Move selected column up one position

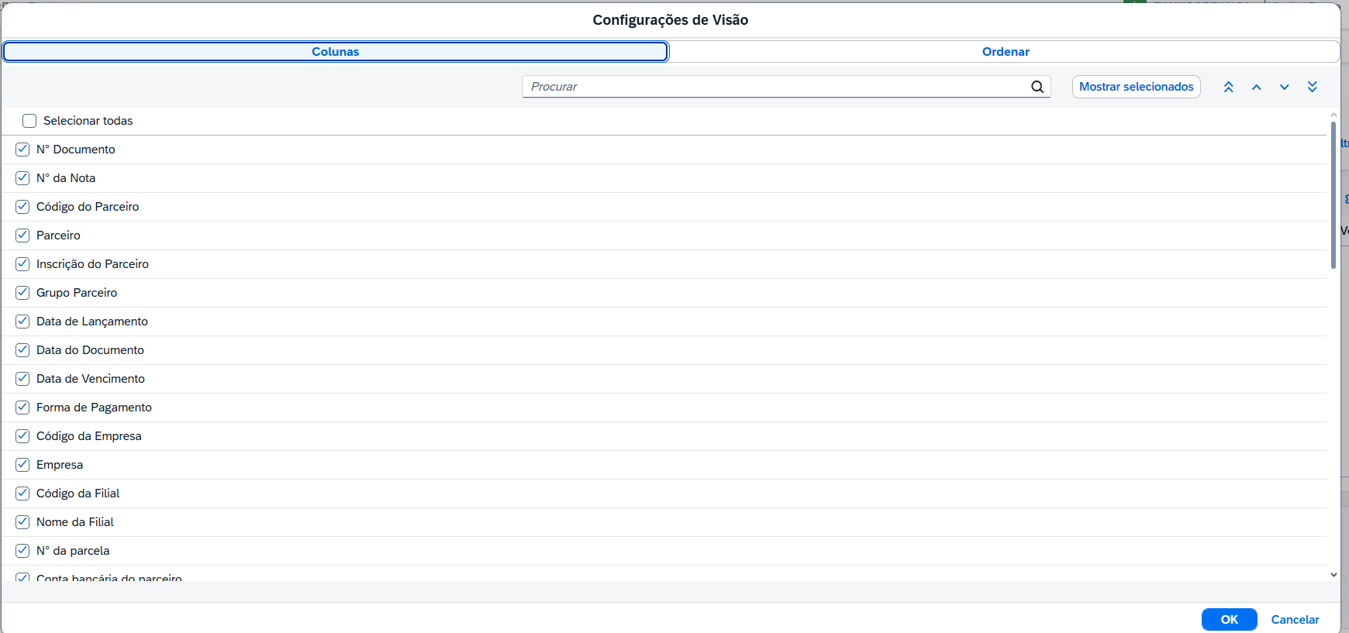1257,87
